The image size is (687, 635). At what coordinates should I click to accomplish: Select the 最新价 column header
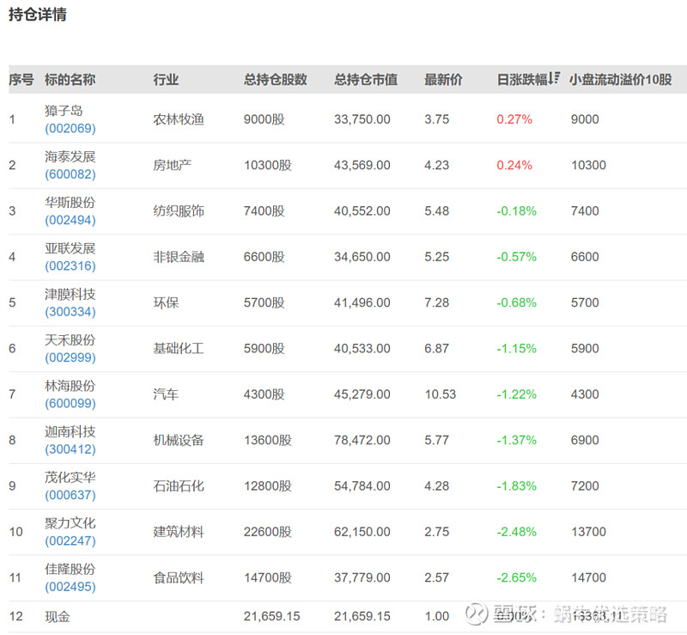coord(437,80)
